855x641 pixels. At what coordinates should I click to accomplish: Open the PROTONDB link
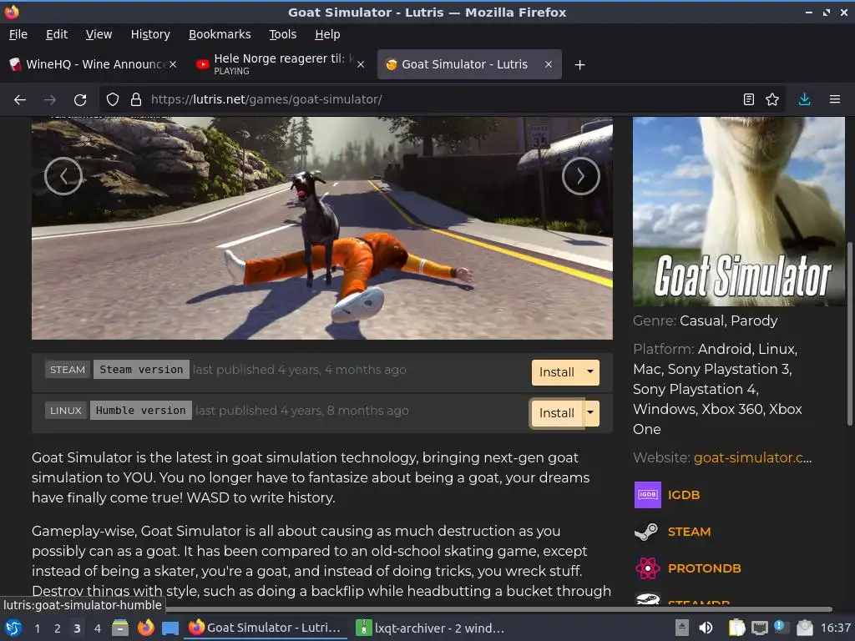click(x=705, y=568)
